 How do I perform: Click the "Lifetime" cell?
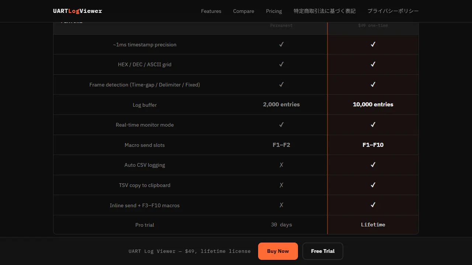point(373,225)
